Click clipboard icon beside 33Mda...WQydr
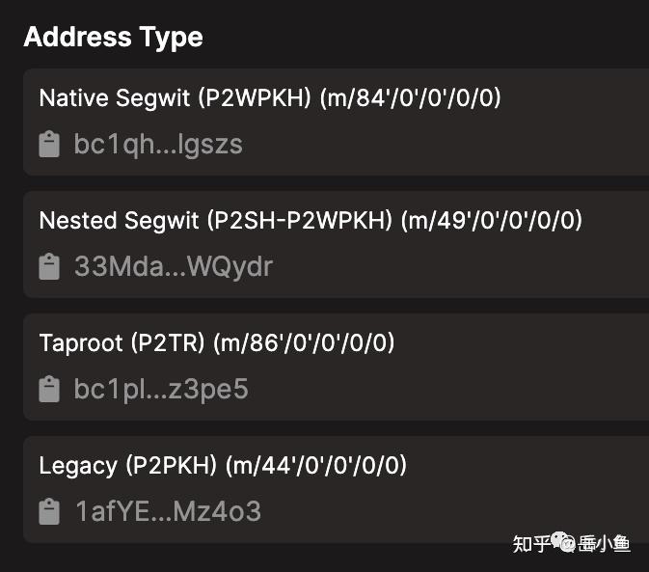This screenshot has height=572, width=649. pyautogui.click(x=49, y=266)
